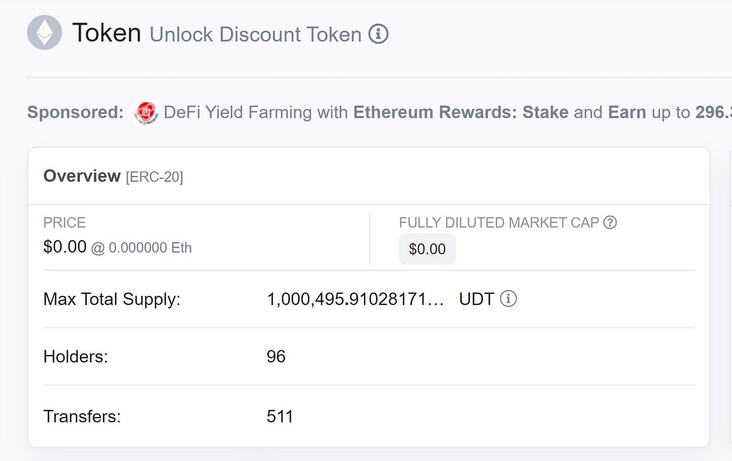The image size is (732, 461).
Task: Click the Ethereum token logo icon
Action: (x=44, y=32)
